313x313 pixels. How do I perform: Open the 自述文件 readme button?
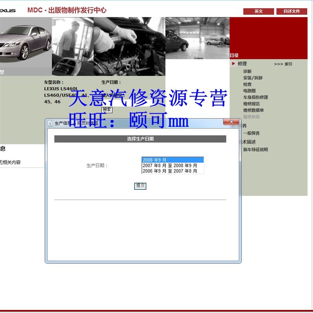pyautogui.click(x=291, y=11)
